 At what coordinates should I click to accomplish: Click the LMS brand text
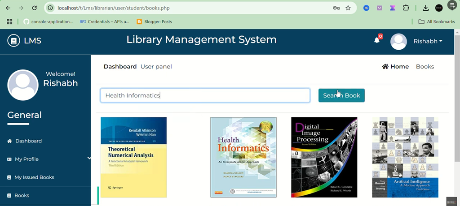(x=32, y=41)
